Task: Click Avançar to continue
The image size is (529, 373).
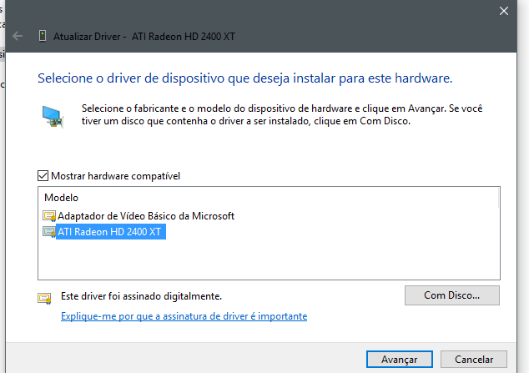Action: tap(400, 360)
